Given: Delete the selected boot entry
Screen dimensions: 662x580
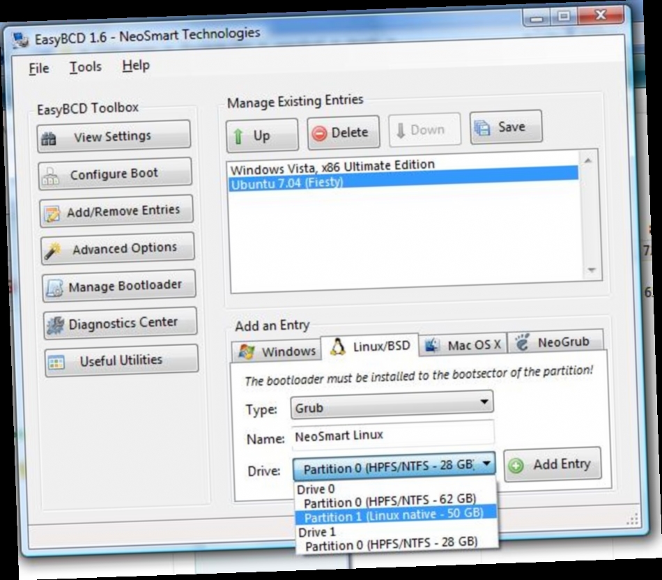Looking at the screenshot, I should click(x=344, y=132).
